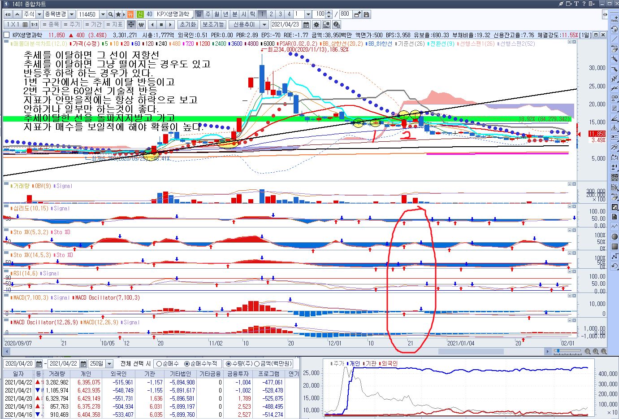619x419 pixels.
Task: Expand the 신용추이 dropdown
Action: 264,25
